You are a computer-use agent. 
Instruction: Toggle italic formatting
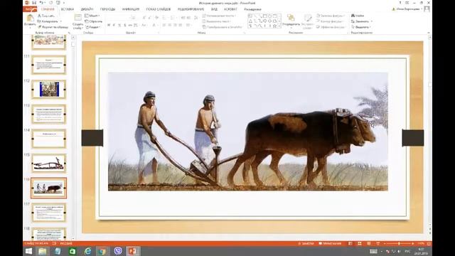tap(114, 26)
